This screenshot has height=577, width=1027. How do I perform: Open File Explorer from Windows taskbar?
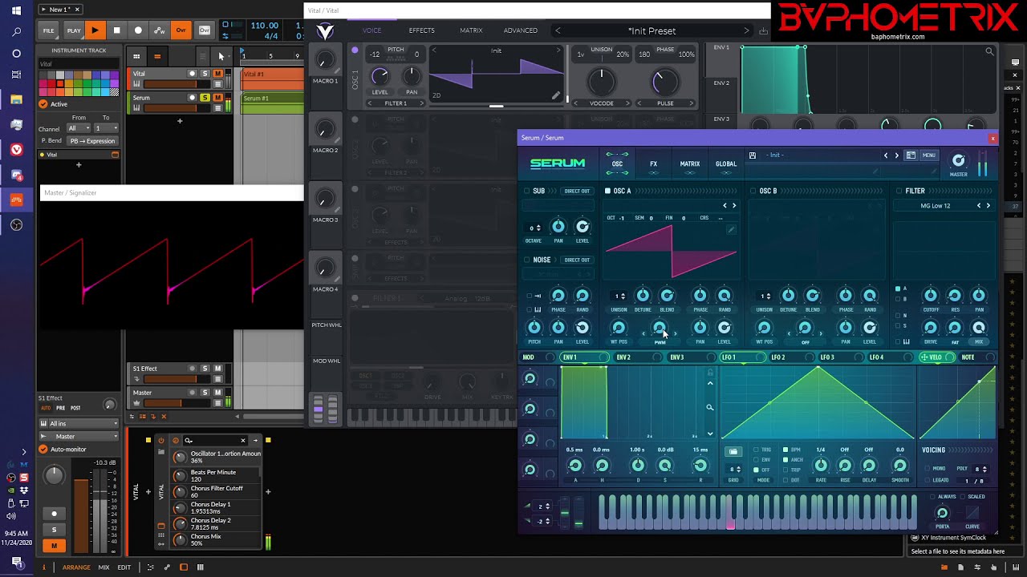coord(16,100)
